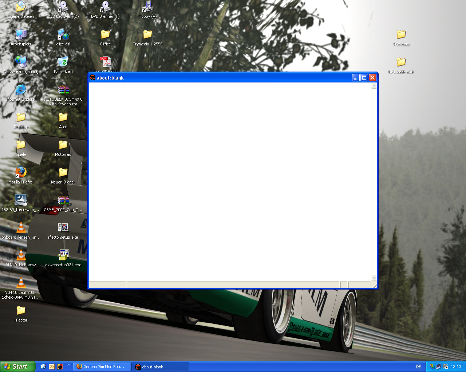Open the DE language bar selector
Image resolution: width=466 pixels, height=372 pixels.
[x=418, y=367]
